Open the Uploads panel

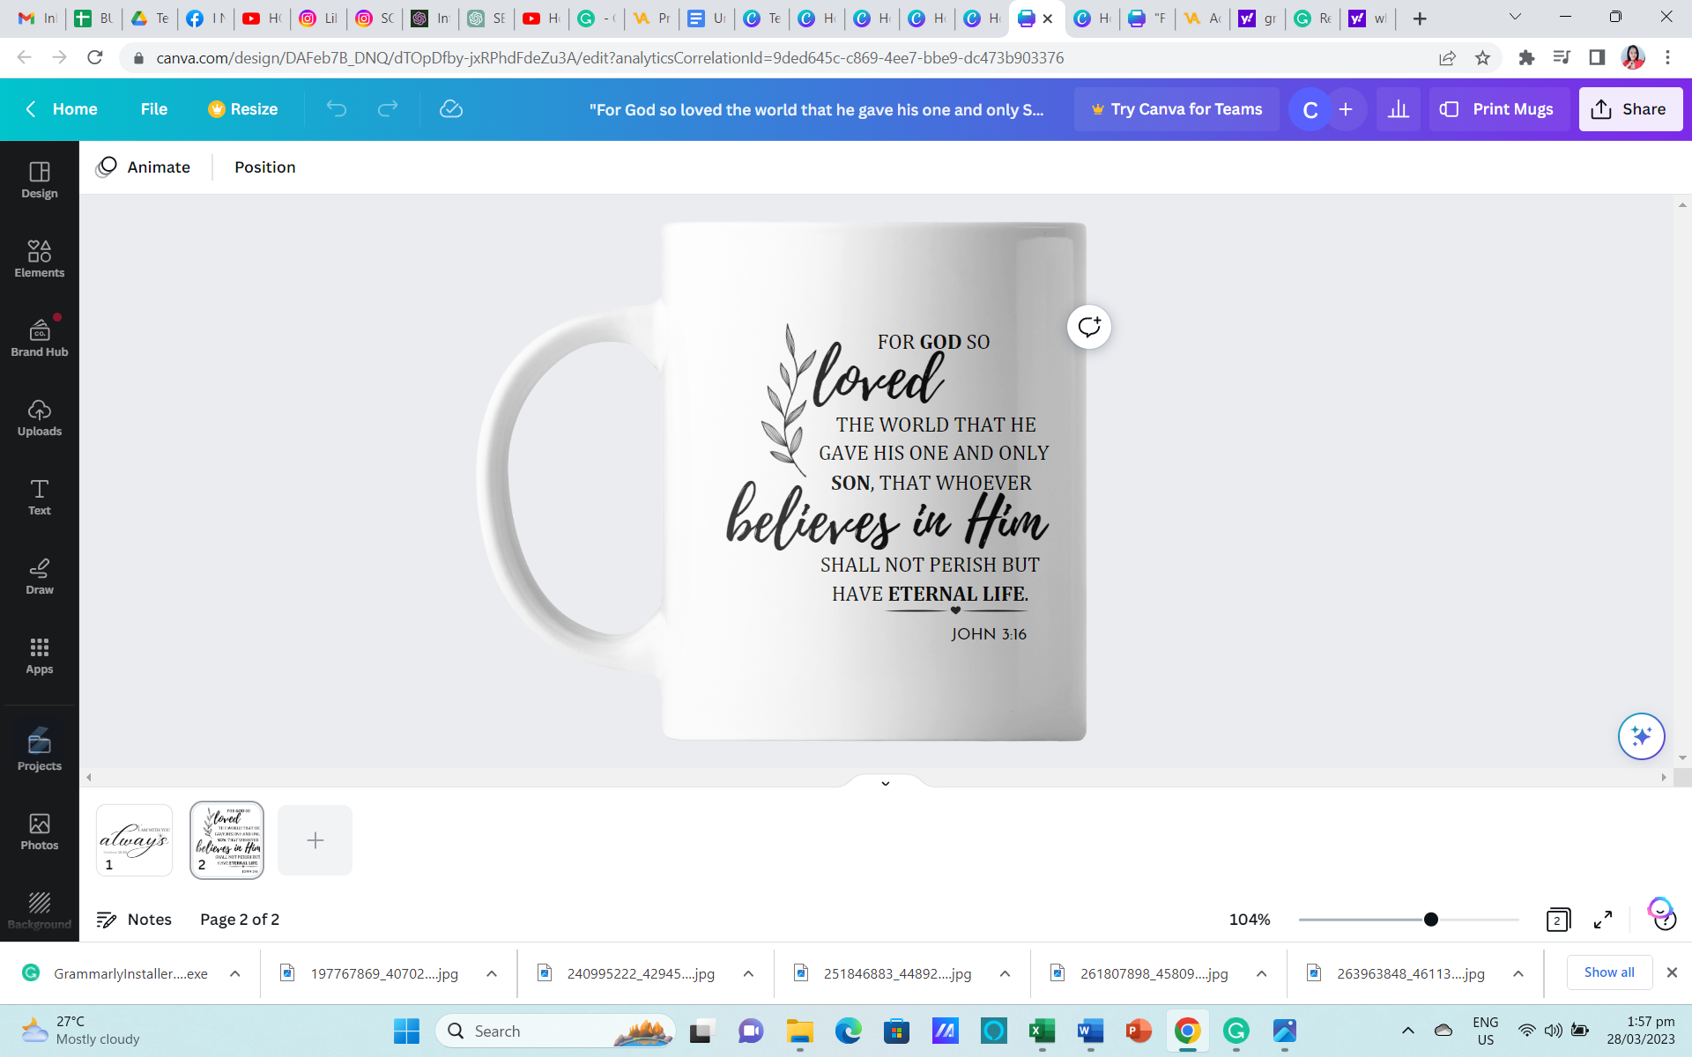(x=39, y=418)
